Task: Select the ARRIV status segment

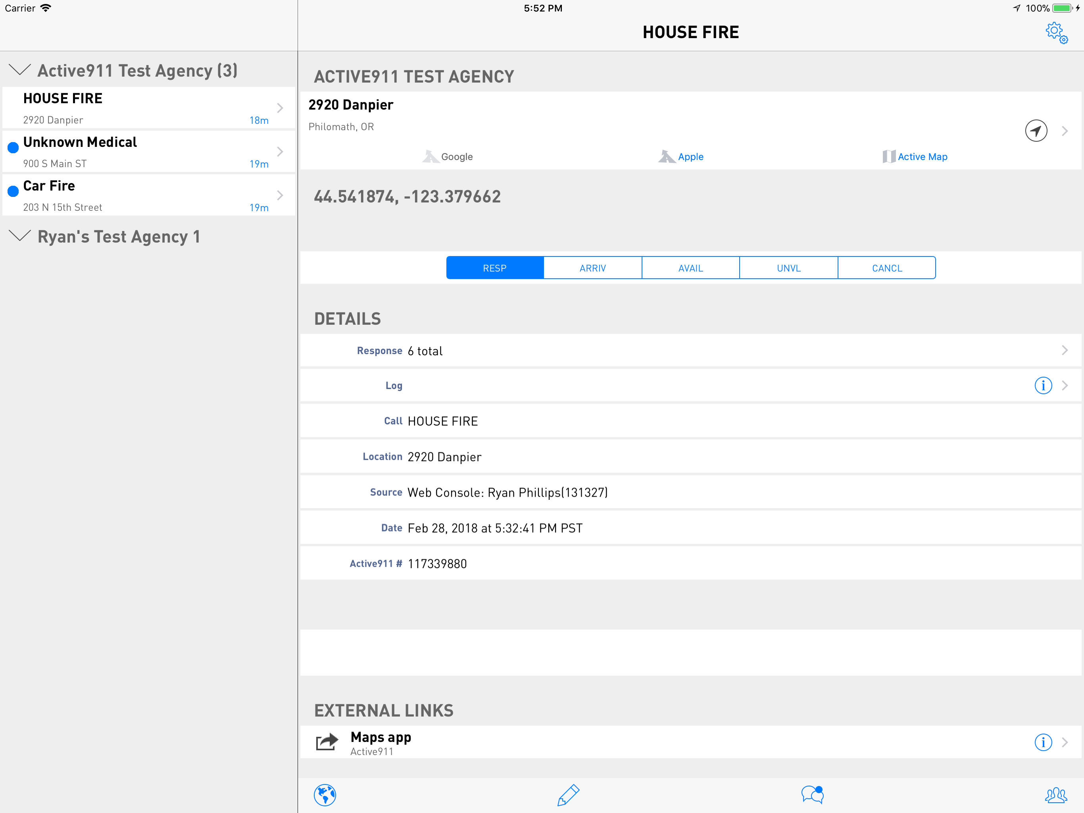Action: [x=593, y=268]
